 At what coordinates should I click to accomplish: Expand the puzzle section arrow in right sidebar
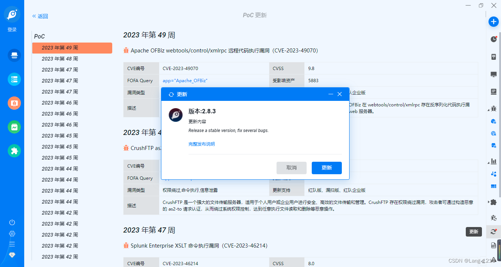[489, 202]
